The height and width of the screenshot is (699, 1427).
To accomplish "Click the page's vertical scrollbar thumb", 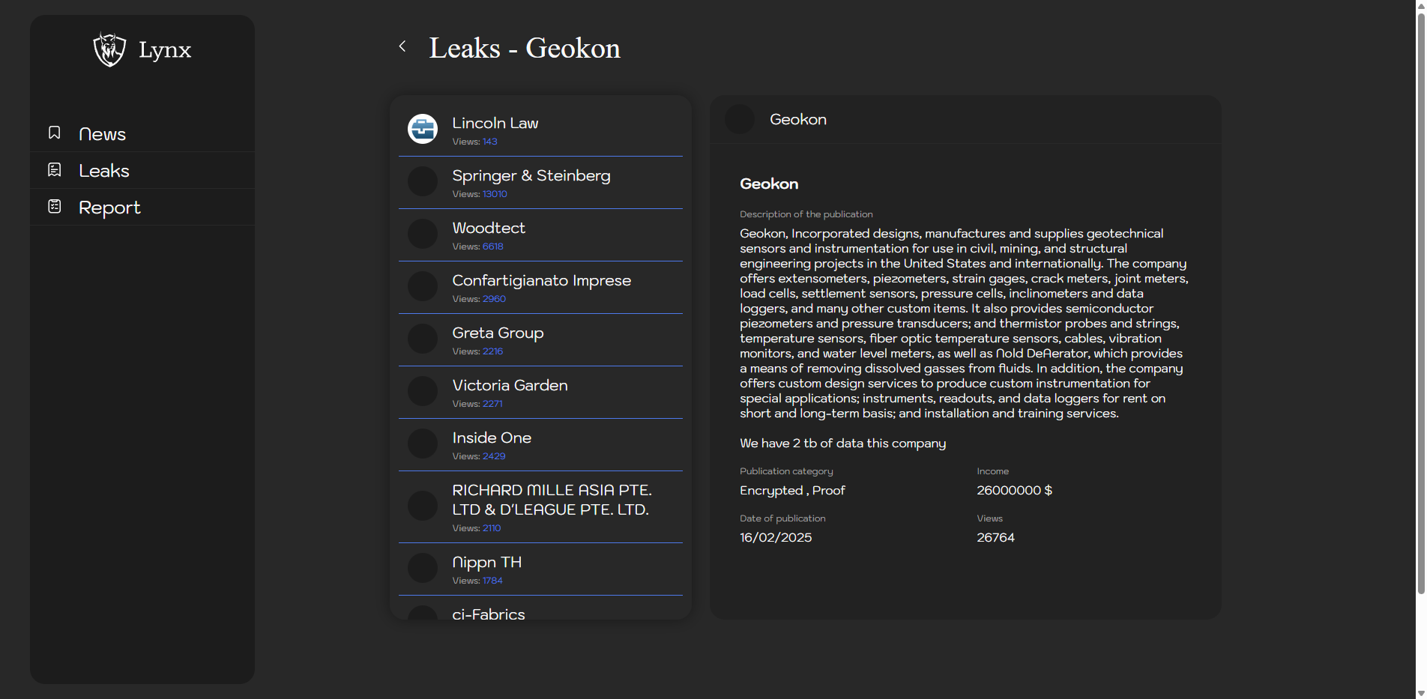I will click(x=1420, y=300).
